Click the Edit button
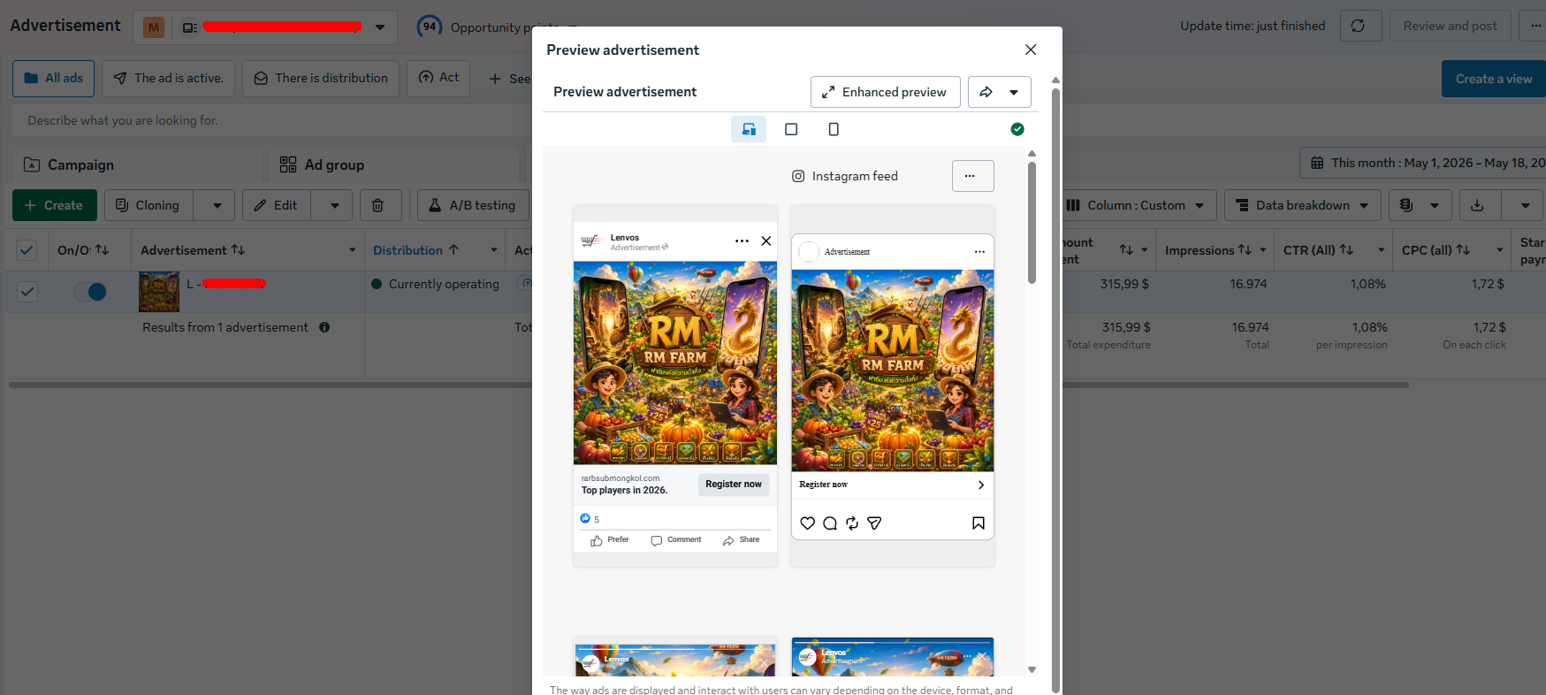Viewport: 1546px width, 695px height. (x=277, y=205)
